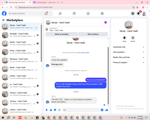Open conversation information purple icon

coord(106,22)
